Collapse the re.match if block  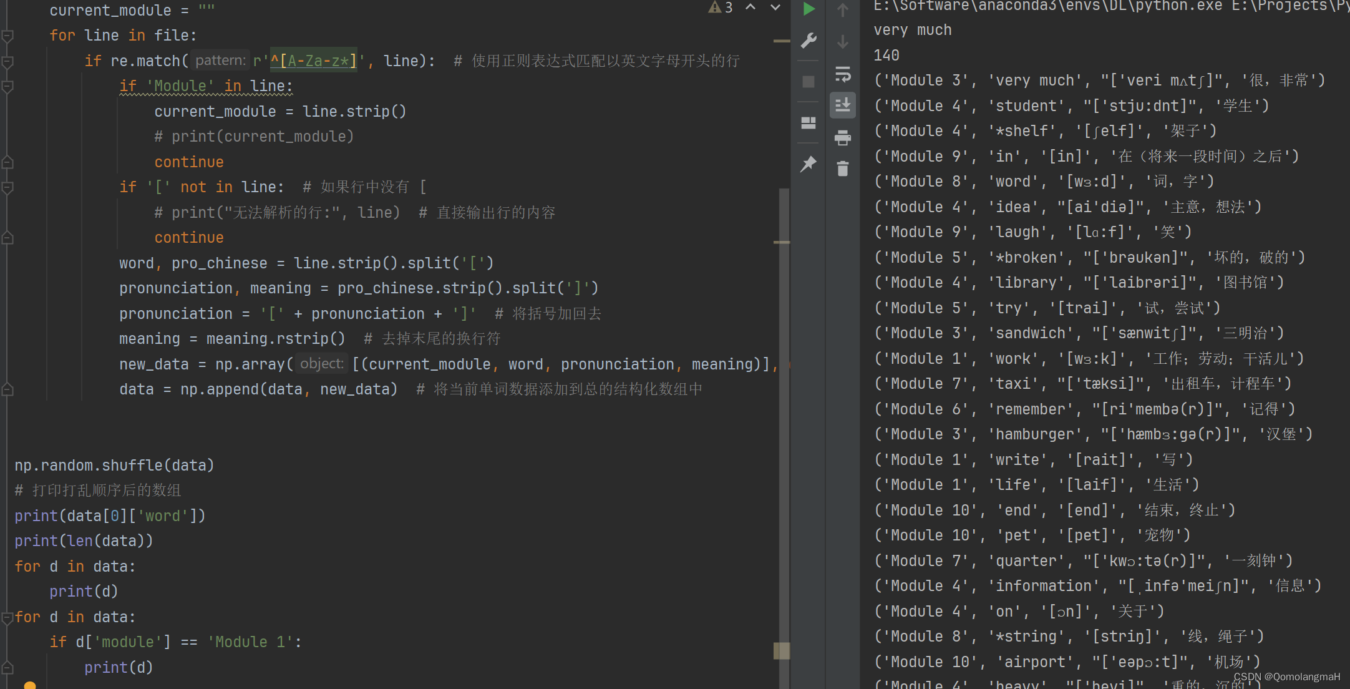(x=7, y=62)
